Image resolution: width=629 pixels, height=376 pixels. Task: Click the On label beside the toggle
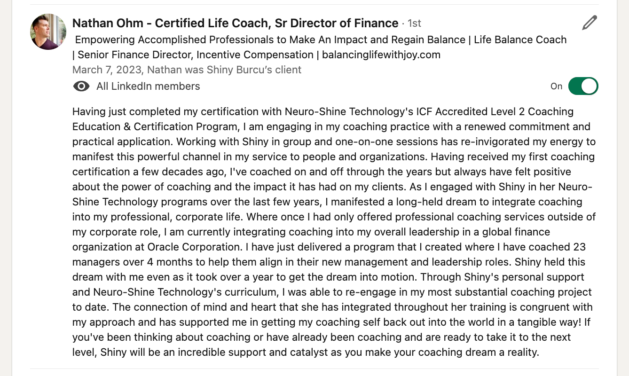556,86
